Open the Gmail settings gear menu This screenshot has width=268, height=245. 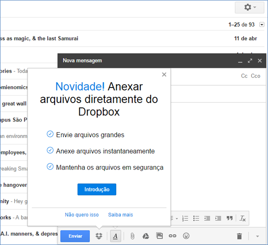click(x=249, y=8)
